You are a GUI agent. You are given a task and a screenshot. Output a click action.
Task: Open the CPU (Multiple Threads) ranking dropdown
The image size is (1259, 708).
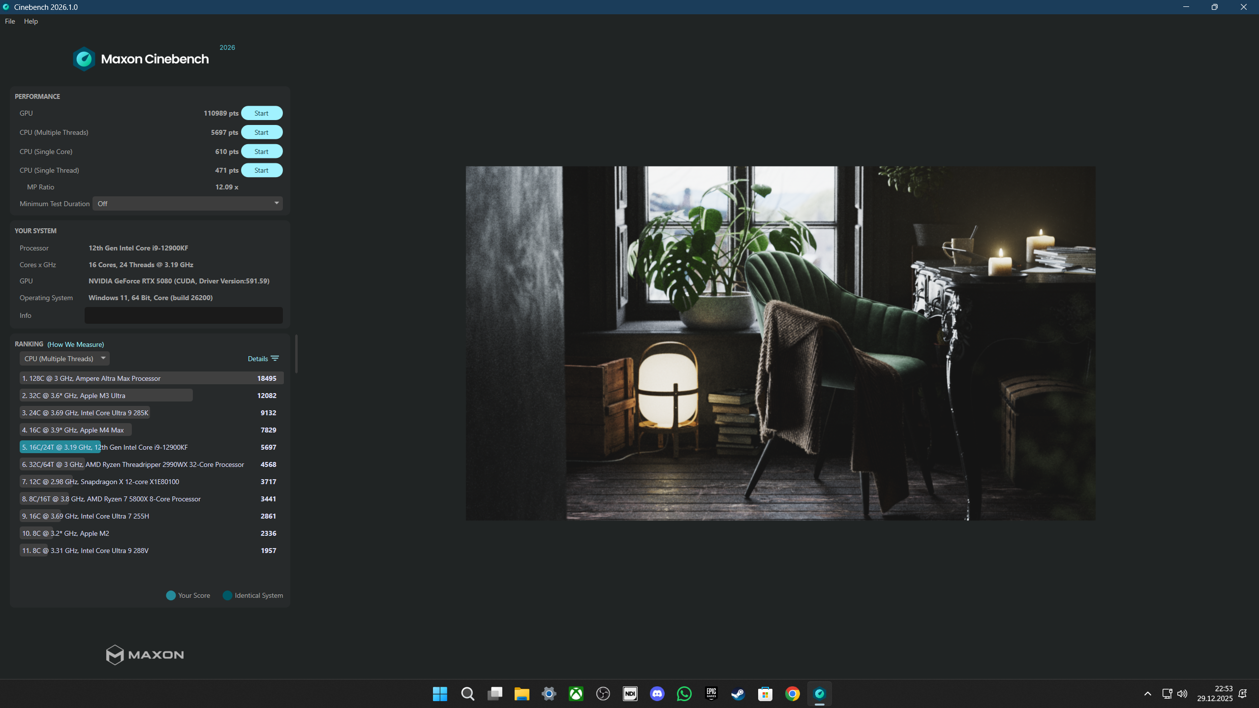click(x=64, y=359)
